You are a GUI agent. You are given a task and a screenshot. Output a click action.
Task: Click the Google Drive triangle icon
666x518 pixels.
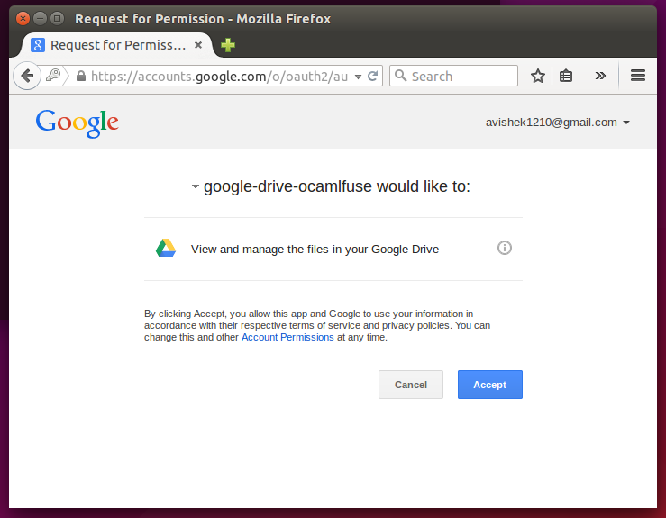166,248
